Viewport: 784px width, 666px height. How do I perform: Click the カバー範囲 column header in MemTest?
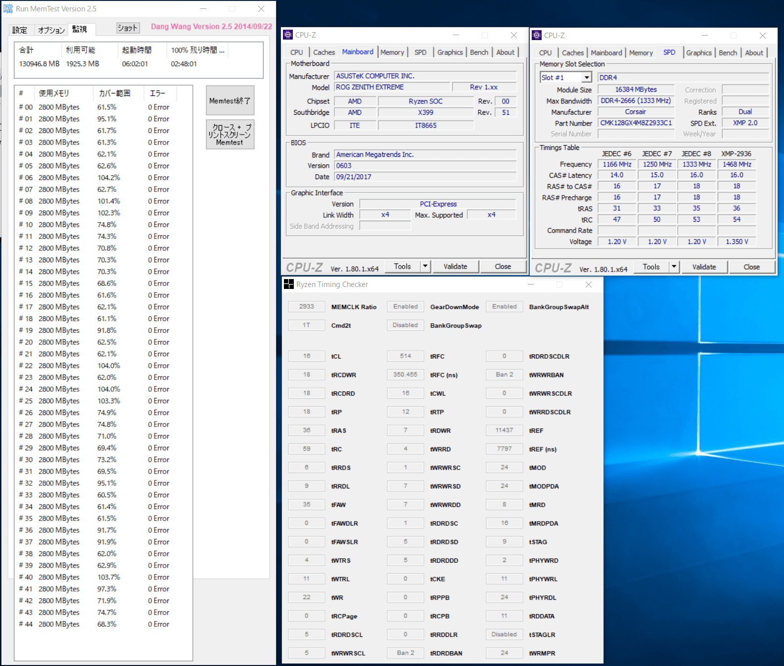coord(118,93)
